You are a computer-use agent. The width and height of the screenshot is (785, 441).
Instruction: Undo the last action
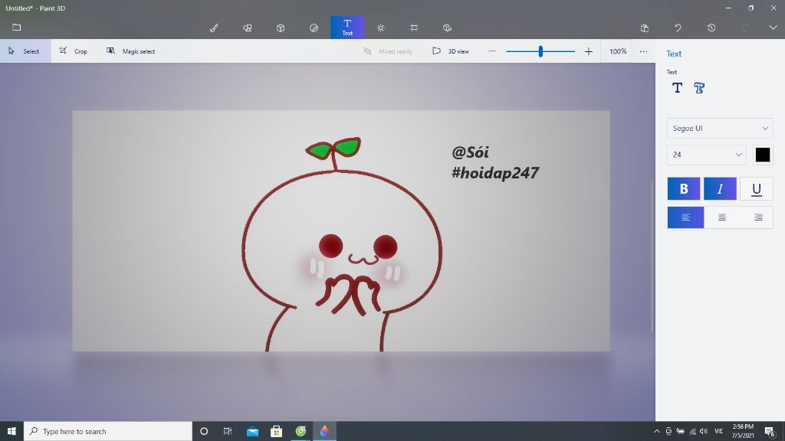coord(678,28)
